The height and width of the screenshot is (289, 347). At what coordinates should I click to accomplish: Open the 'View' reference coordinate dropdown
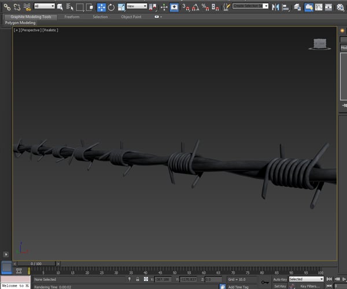coord(136,6)
